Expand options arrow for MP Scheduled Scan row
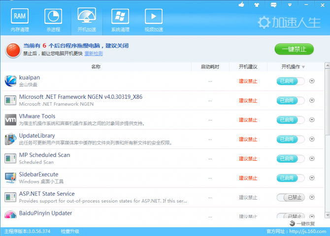The height and width of the screenshot is (236, 330). coord(312,158)
